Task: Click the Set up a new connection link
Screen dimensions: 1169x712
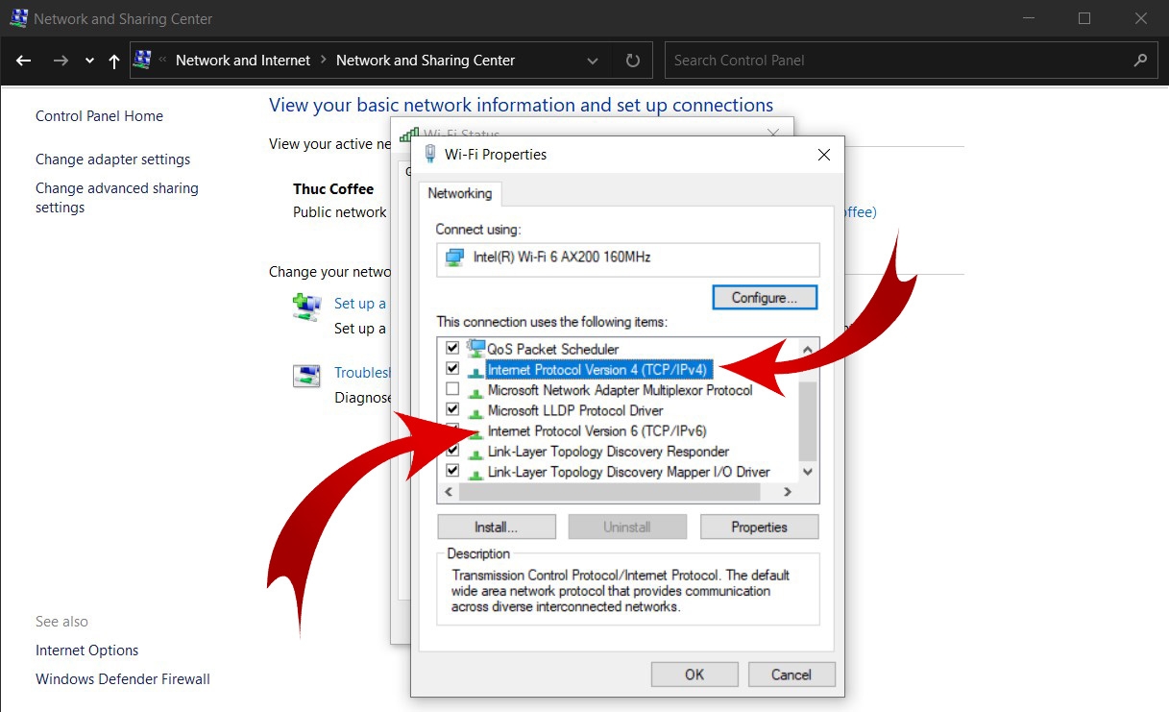Action: (361, 304)
